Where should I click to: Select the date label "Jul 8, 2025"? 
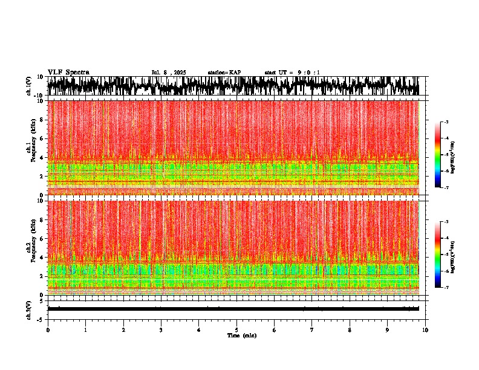point(169,73)
